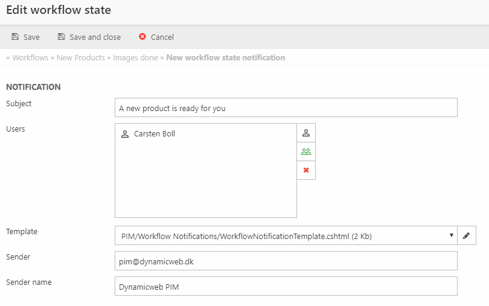The width and height of the screenshot is (489, 306).
Task: Cancel editing the workflow state
Action: coord(156,37)
